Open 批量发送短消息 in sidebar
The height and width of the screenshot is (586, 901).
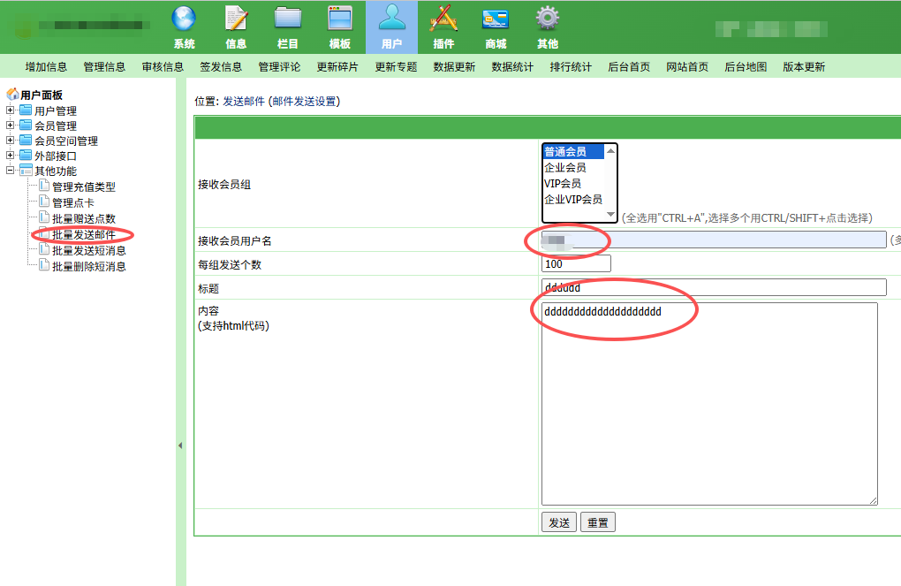89,251
